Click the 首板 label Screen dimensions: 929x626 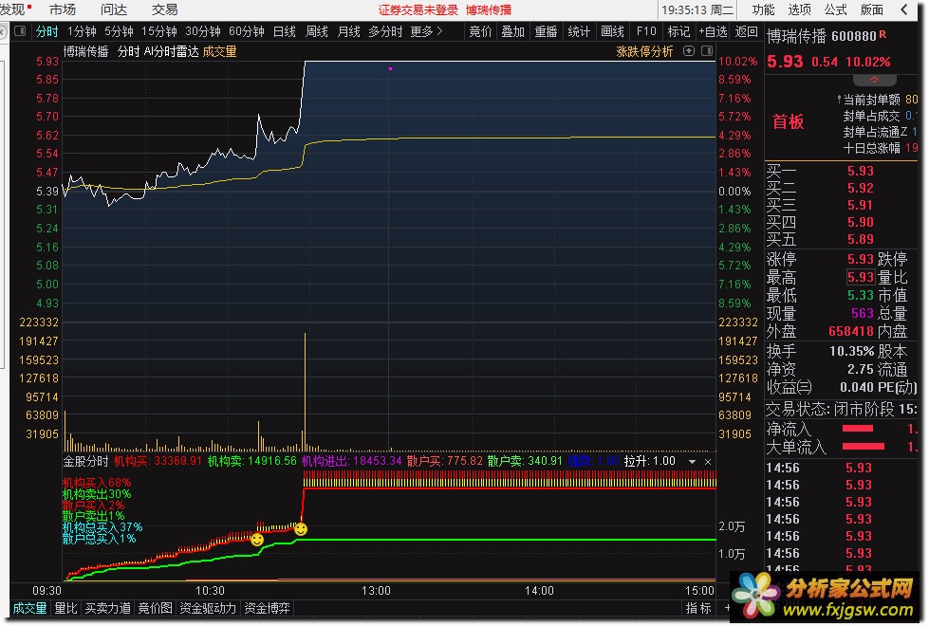[x=788, y=122]
